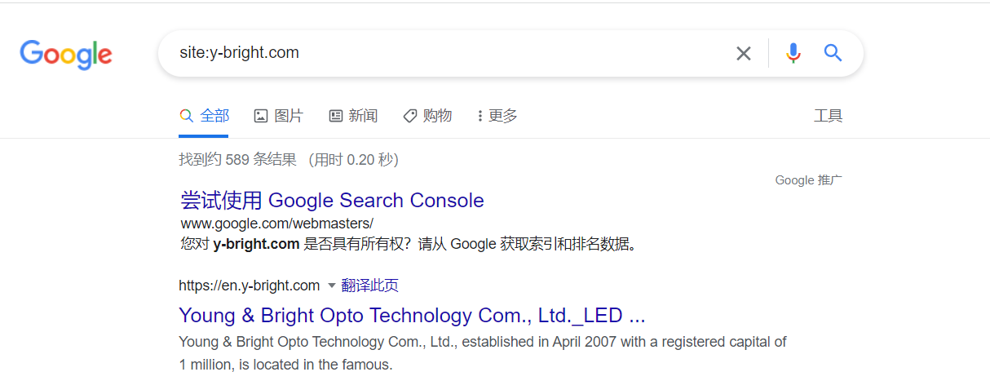Open the 新闻 news tab
The image size is (990, 372).
coord(363,116)
